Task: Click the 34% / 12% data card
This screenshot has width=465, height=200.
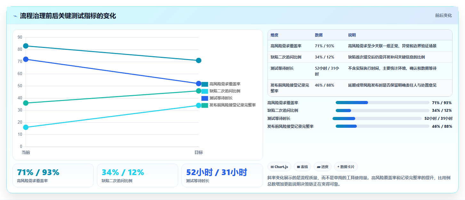Action: tap(138, 175)
